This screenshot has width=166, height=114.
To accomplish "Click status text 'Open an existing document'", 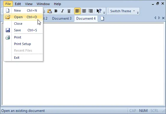I will click(x=23, y=111).
